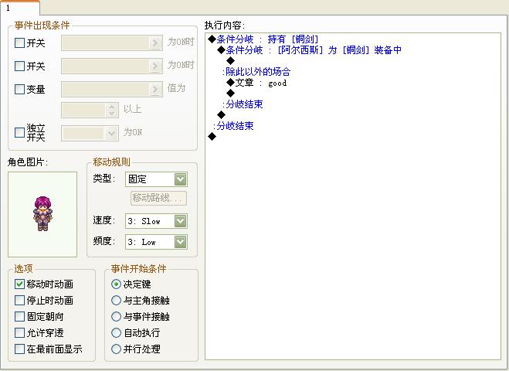
Task: Select the inner 分歧结束 line under good
Action: click(x=243, y=104)
